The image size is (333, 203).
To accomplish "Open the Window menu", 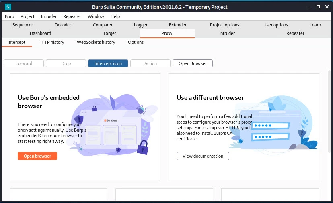I will 96,16.
